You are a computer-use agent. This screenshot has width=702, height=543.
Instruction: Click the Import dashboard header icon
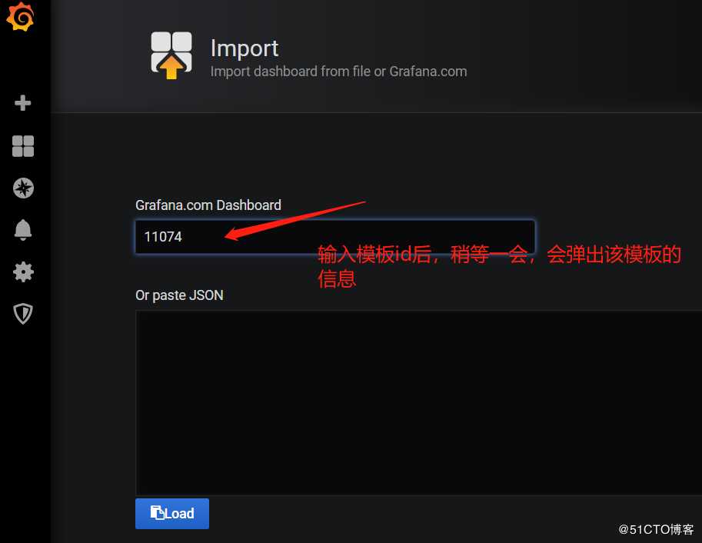click(171, 55)
